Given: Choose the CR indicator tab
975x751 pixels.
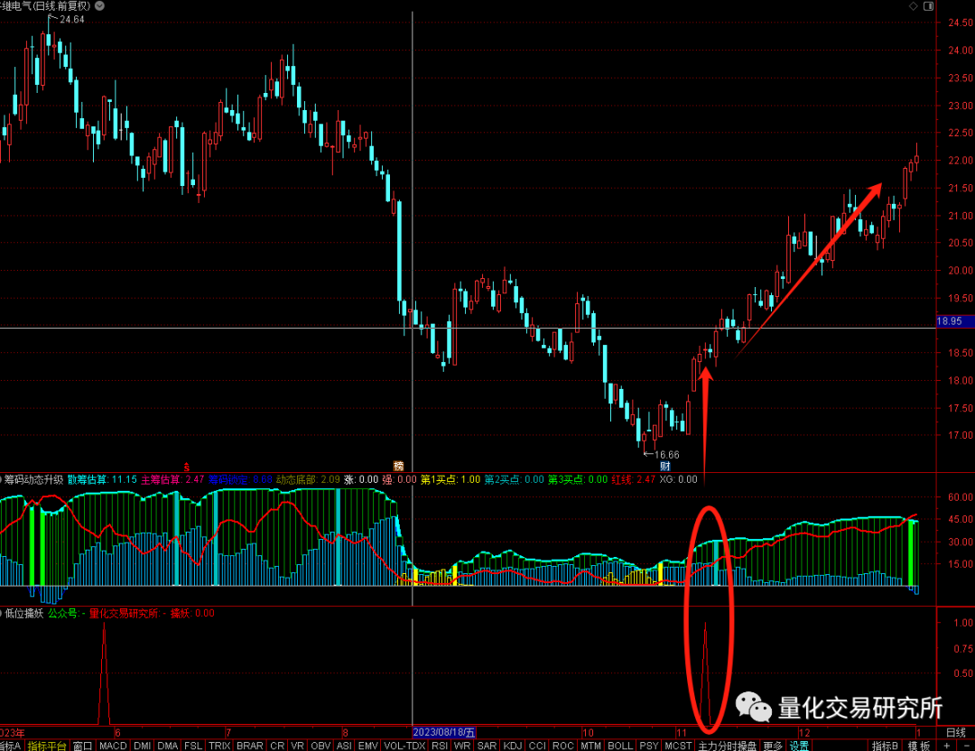Looking at the screenshot, I should pos(277,746).
